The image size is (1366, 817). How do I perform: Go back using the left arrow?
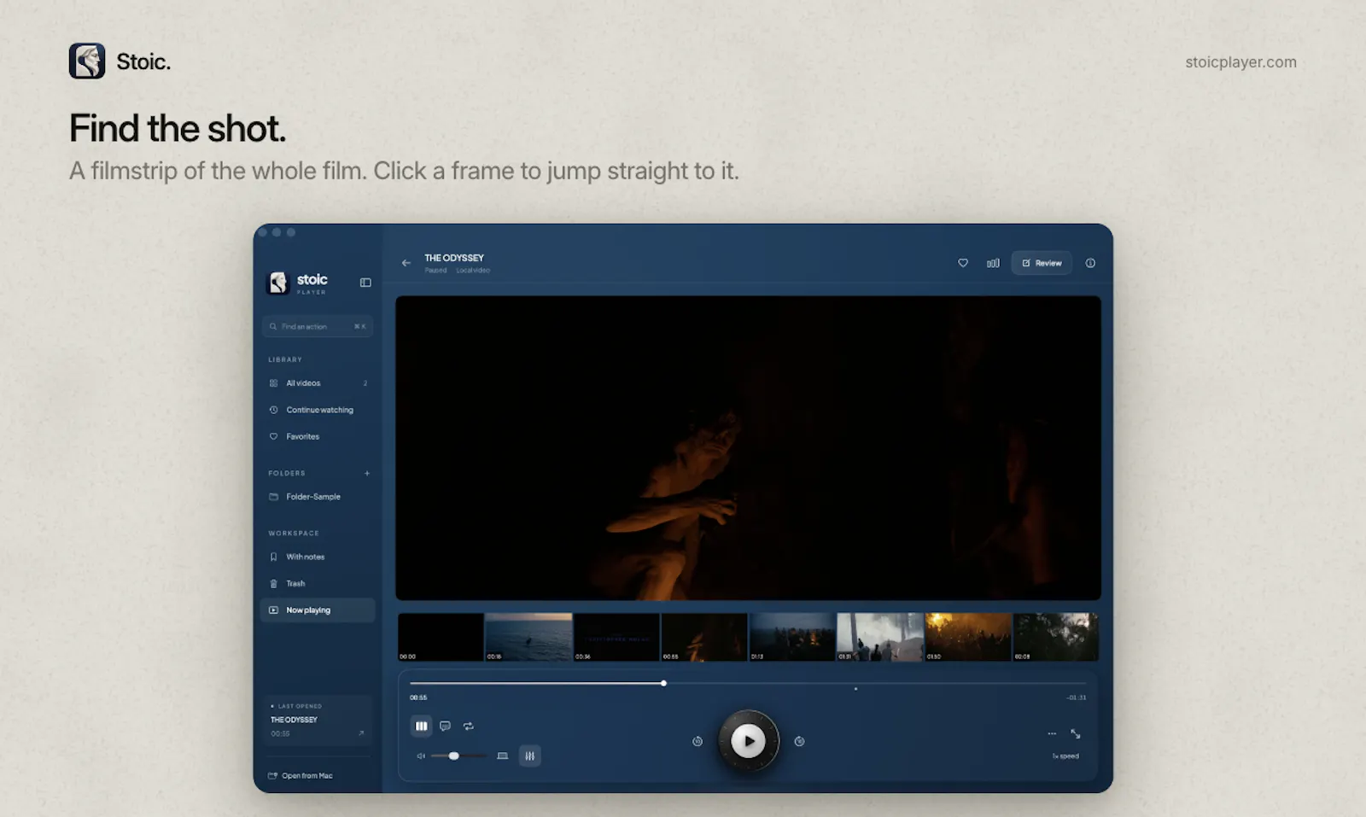406,263
